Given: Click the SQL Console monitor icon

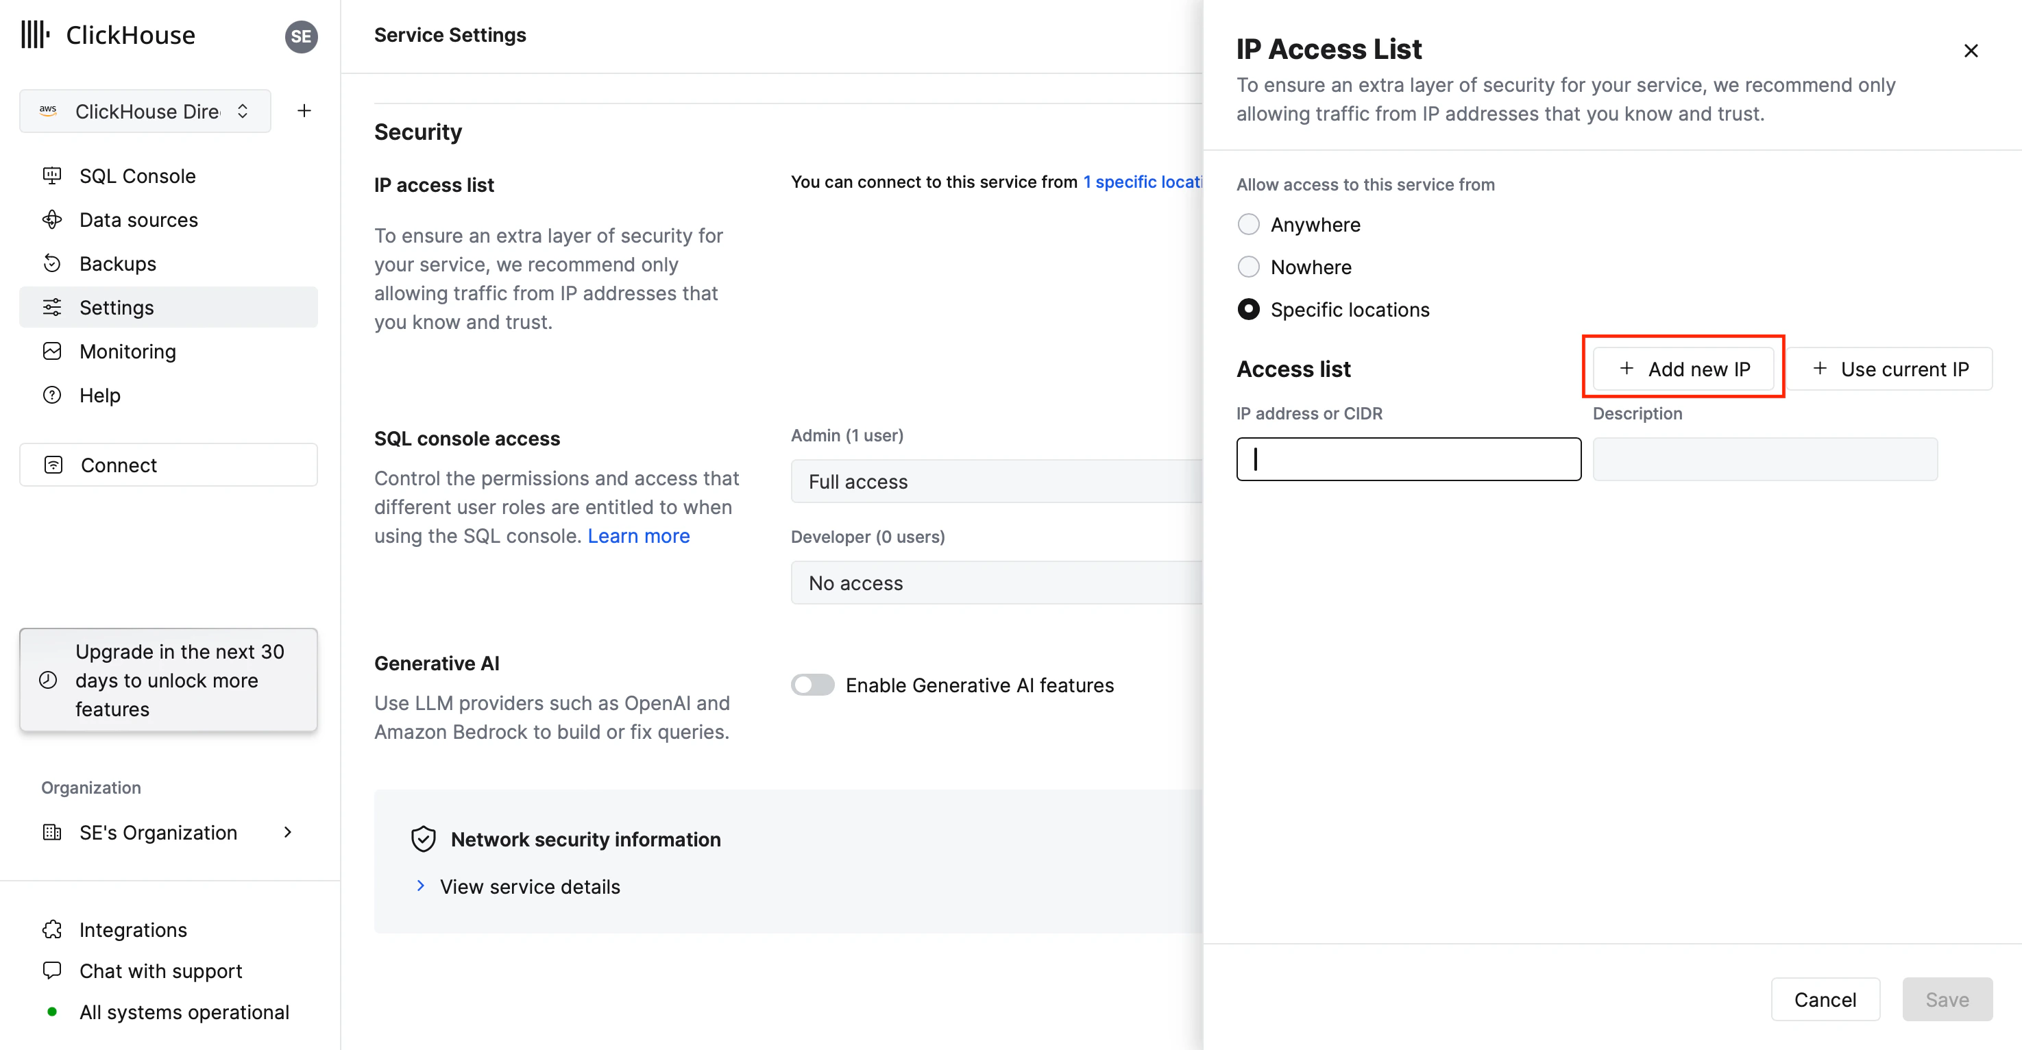Looking at the screenshot, I should coord(52,175).
